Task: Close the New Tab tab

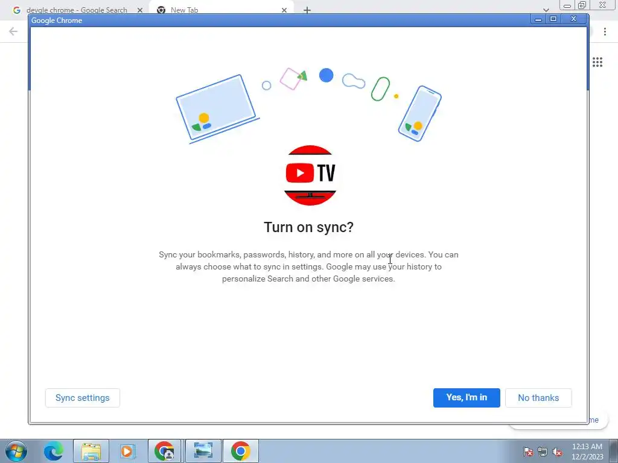Action: tap(284, 10)
